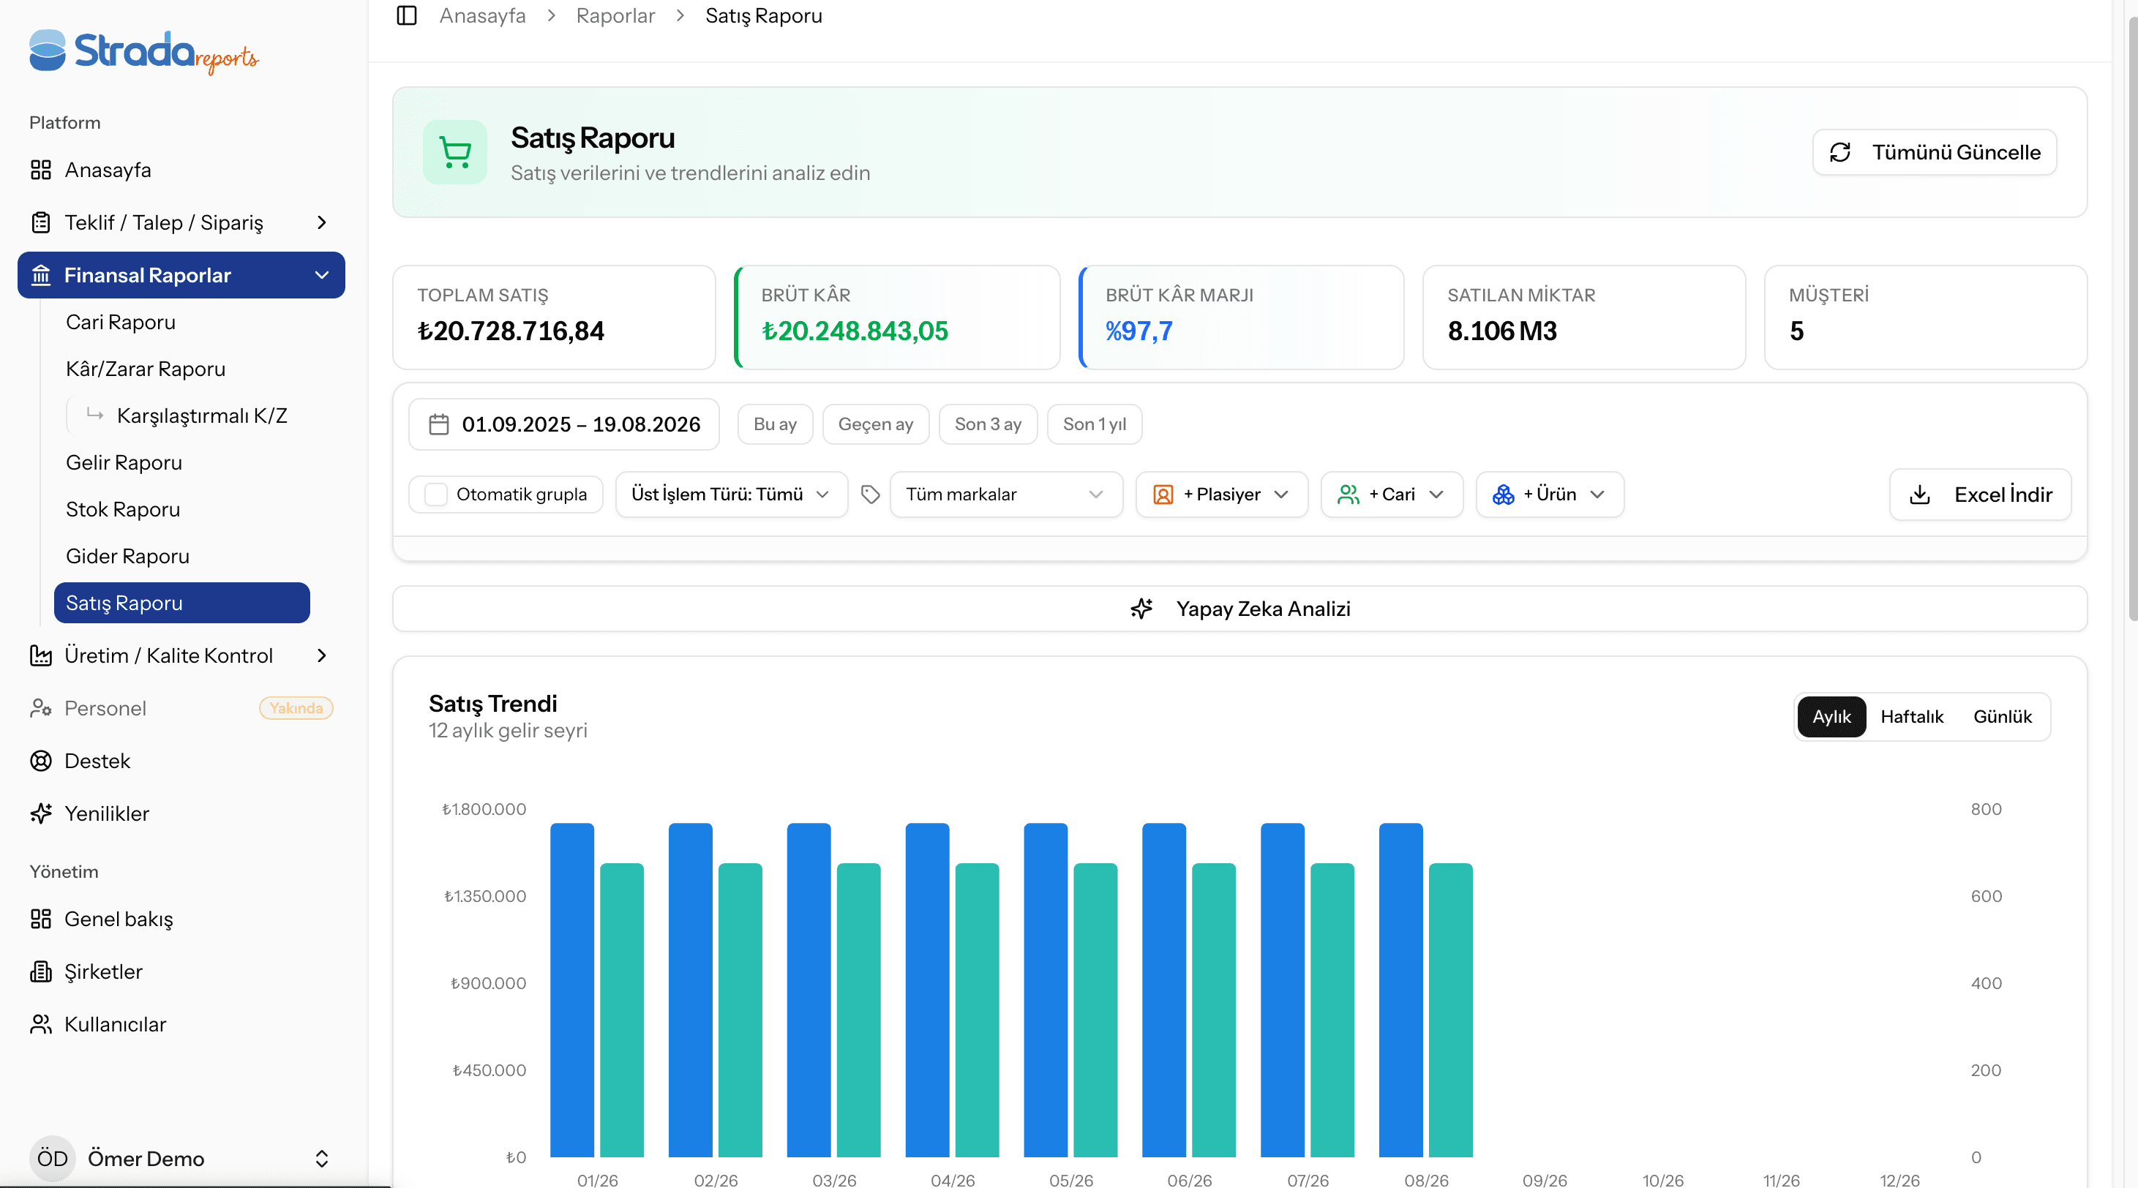The height and width of the screenshot is (1188, 2138).
Task: Click the Son 1 yıl button
Action: tap(1094, 425)
